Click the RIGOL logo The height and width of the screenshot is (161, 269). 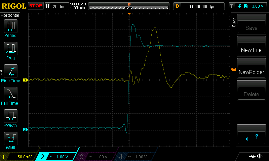[14, 6]
